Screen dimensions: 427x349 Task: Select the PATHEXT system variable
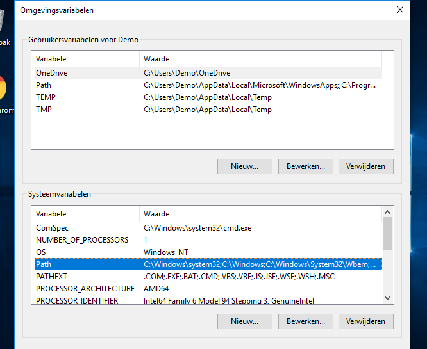pyautogui.click(x=51, y=277)
